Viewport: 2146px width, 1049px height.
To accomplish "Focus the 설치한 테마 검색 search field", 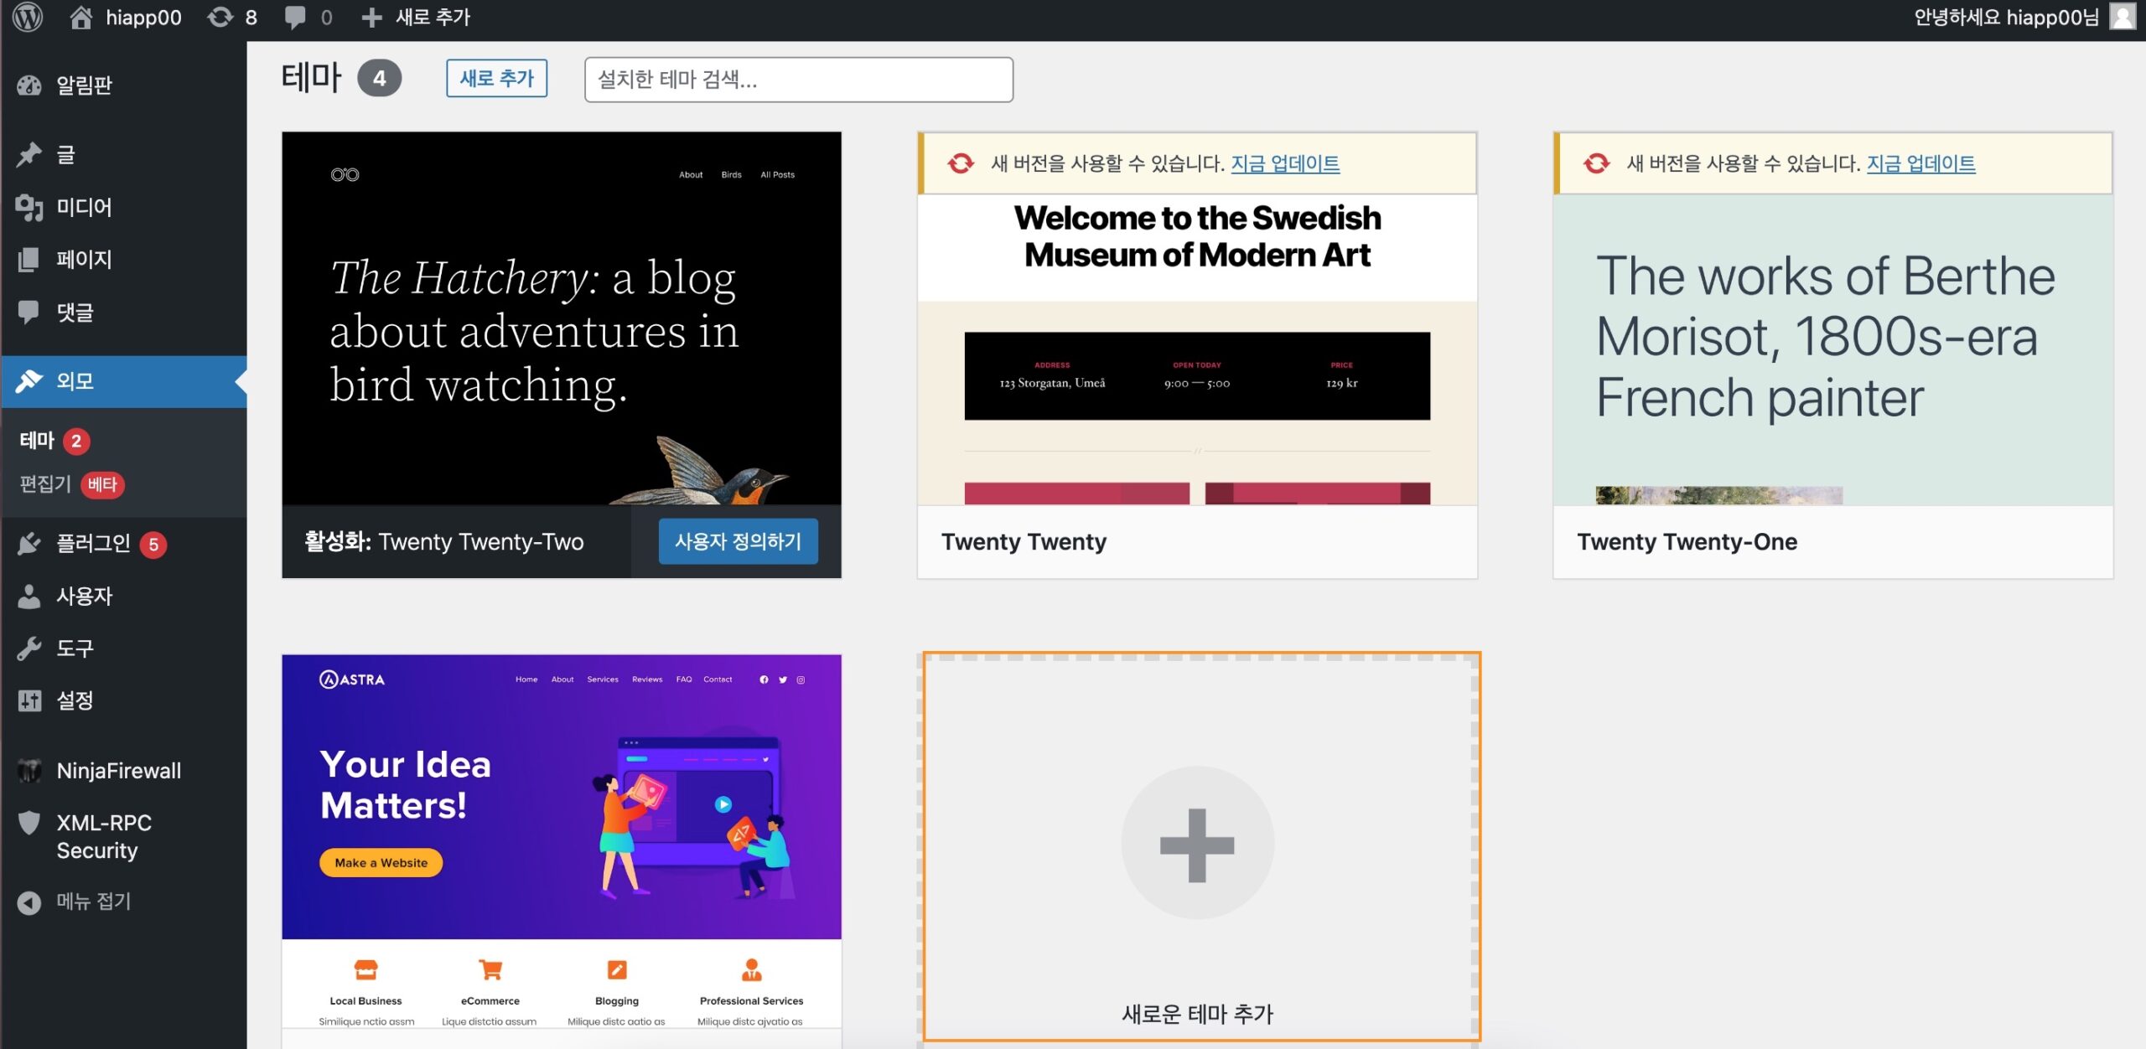I will point(798,80).
